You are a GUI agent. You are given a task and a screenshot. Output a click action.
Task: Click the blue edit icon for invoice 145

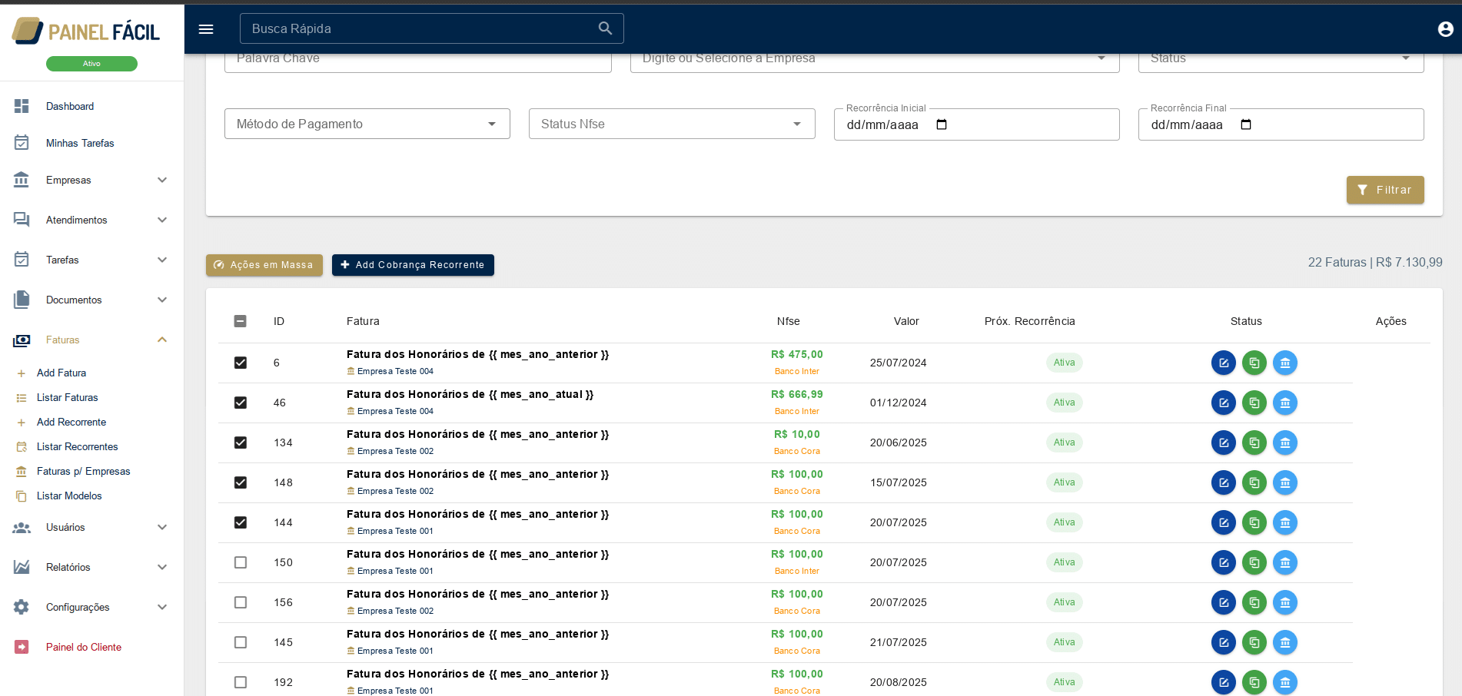1223,642
